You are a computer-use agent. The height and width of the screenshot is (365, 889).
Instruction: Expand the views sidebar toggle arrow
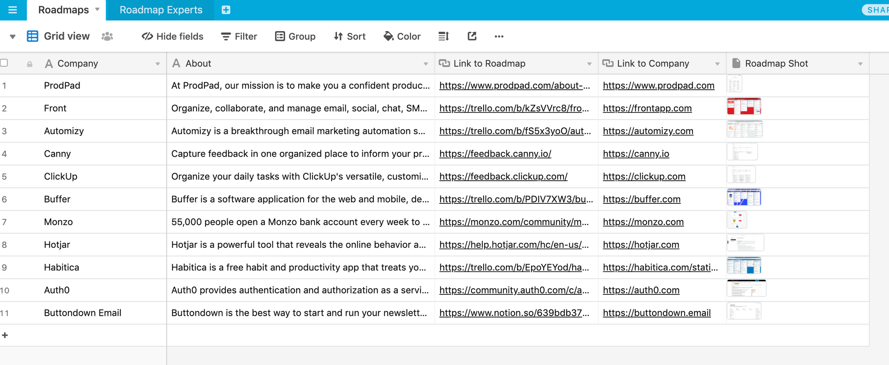13,37
